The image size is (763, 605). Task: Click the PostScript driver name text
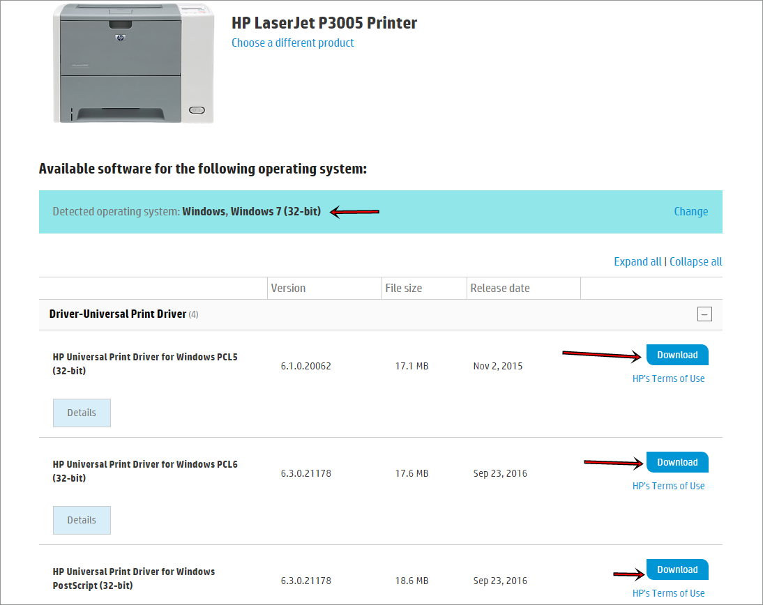134,579
